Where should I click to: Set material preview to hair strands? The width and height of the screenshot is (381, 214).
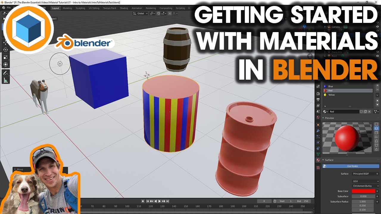click(x=377, y=137)
